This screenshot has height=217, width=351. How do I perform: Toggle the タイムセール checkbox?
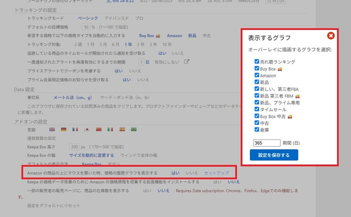coord(257,109)
